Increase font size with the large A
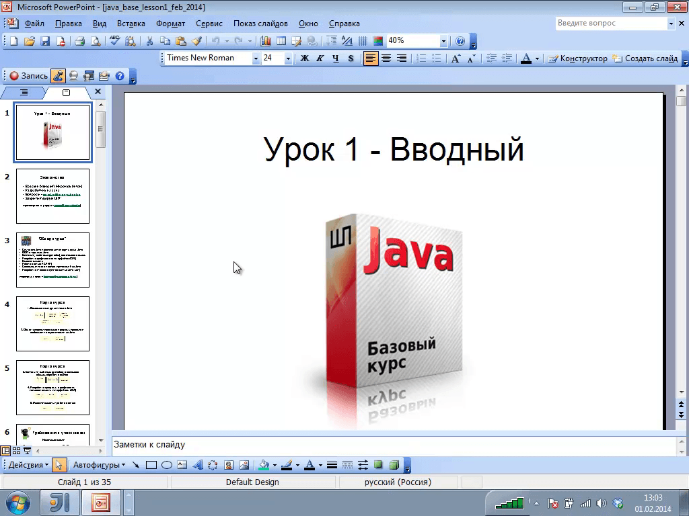Image resolution: width=689 pixels, height=516 pixels. (456, 58)
